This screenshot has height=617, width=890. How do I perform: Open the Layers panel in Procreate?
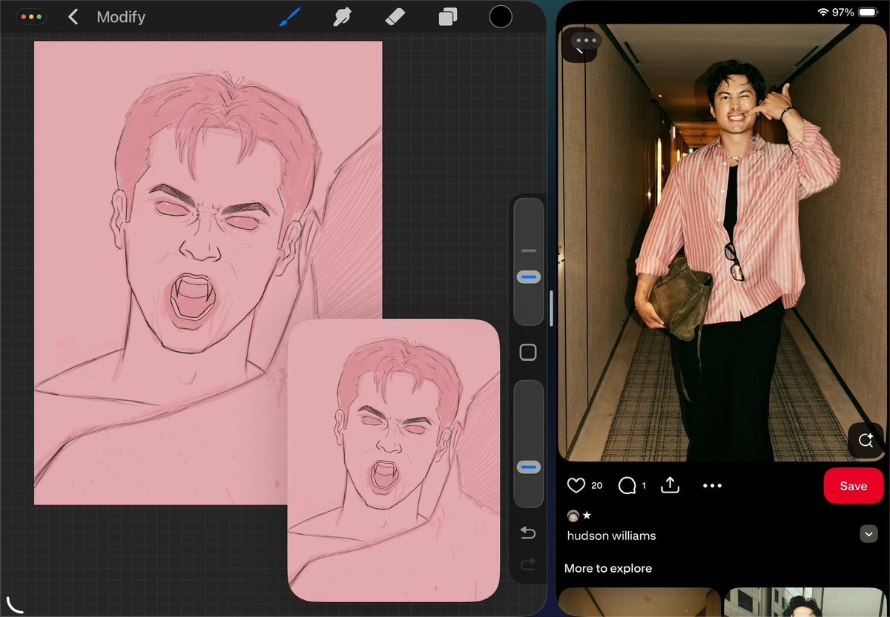447,16
